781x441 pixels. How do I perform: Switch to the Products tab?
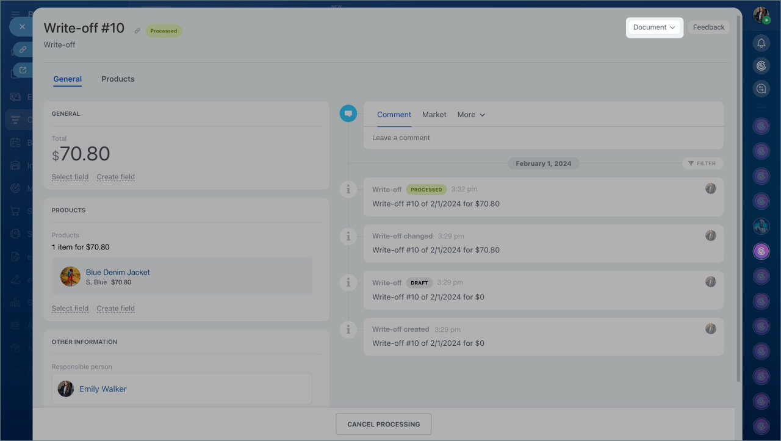click(118, 79)
